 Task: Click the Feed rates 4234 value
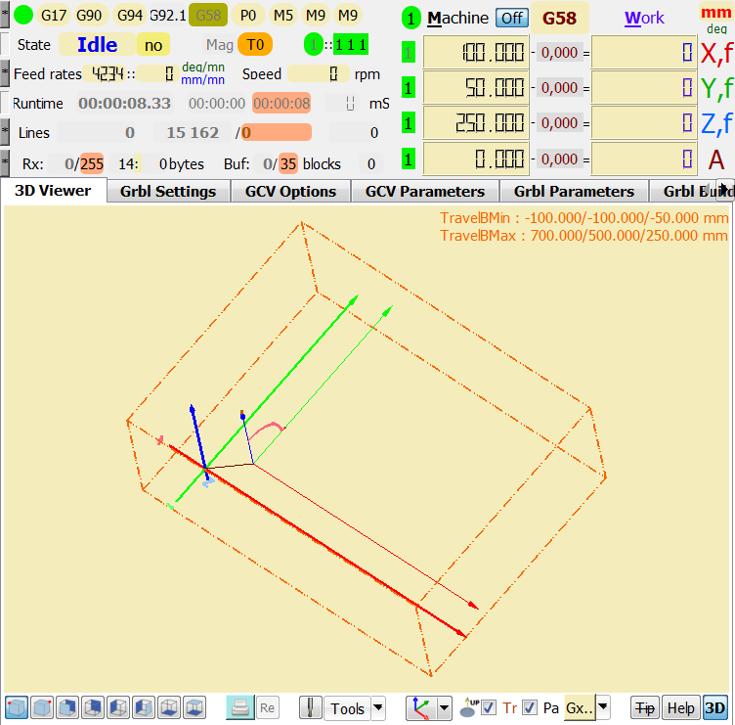[x=108, y=73]
